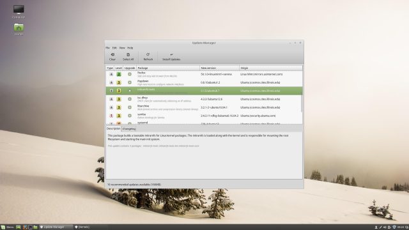Click the Install Updates toolbar icon
Image resolution: width=409 pixels, height=230 pixels.
[x=171, y=54]
